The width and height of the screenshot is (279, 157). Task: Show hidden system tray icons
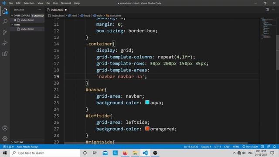tap(234, 153)
